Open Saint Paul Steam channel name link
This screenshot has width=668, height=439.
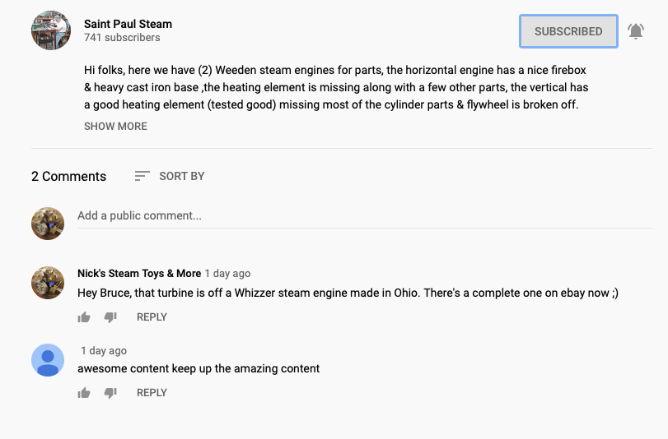128,24
